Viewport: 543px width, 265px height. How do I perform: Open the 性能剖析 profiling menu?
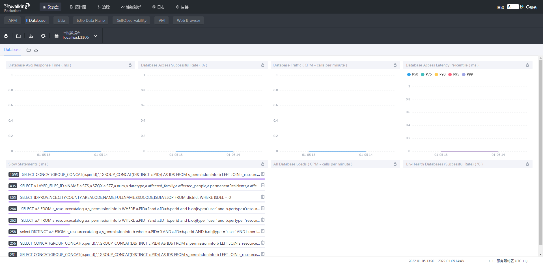(x=131, y=7)
